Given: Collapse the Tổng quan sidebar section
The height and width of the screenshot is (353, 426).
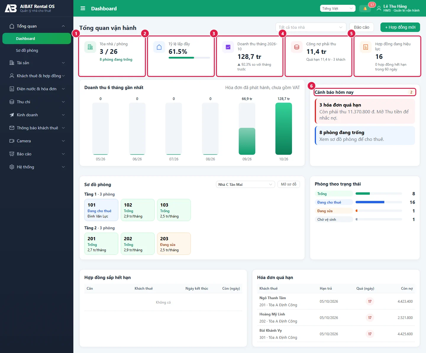Looking at the screenshot, I should (37, 26).
